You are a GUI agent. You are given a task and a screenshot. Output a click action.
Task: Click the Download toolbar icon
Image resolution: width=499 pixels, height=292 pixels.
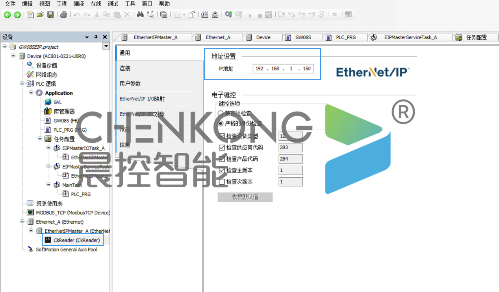click(215, 15)
